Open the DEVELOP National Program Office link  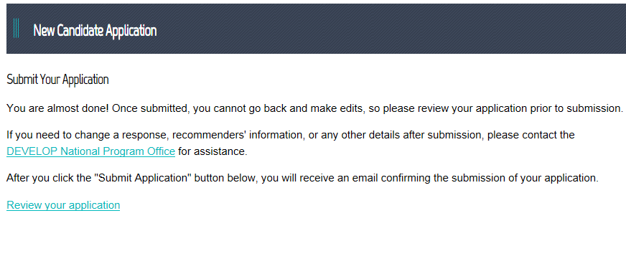(91, 151)
